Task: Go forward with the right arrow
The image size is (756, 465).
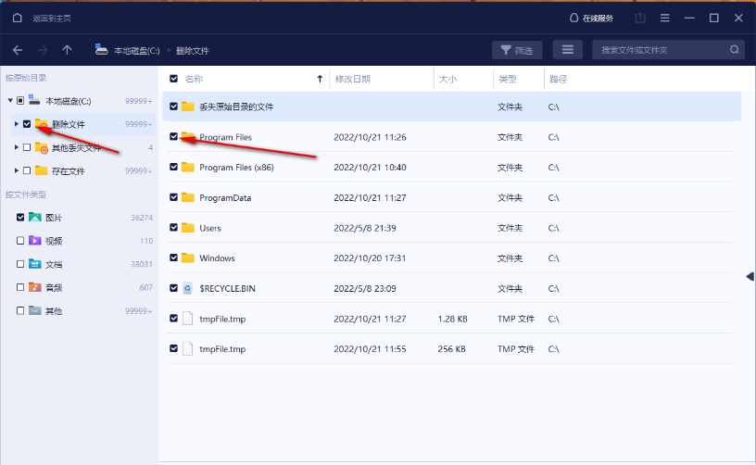Action: (x=43, y=50)
